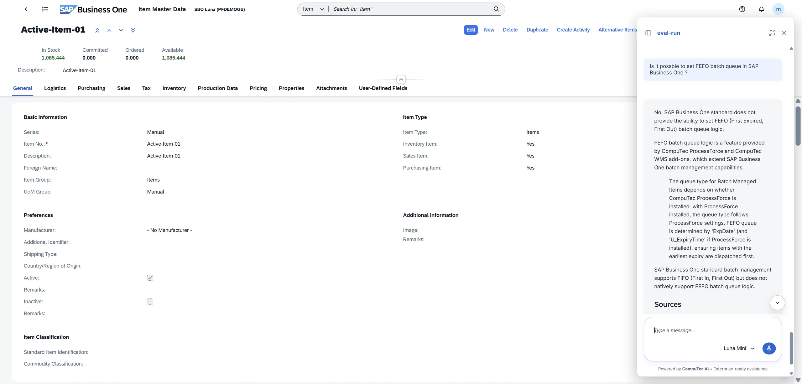The image size is (802, 384).
Task: Expand chat panel to full screen
Action: pos(772,33)
